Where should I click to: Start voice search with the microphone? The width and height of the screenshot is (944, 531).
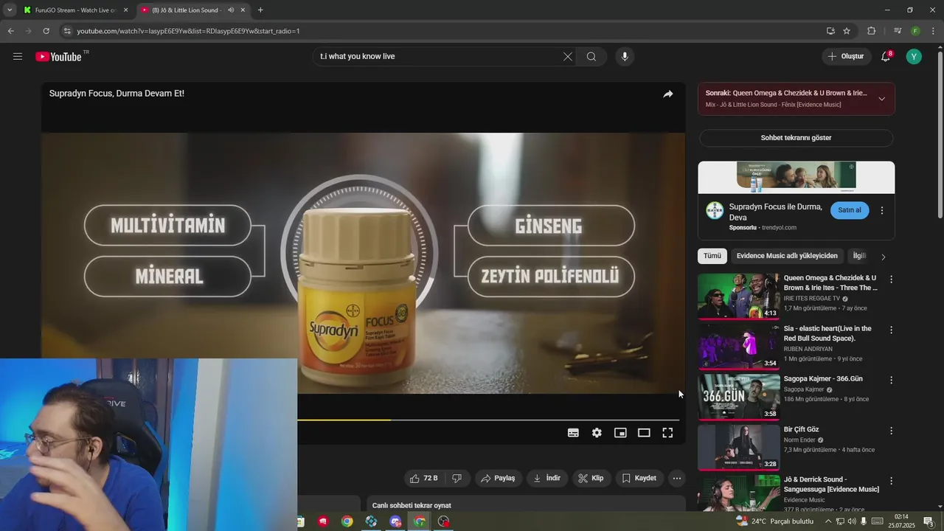(625, 57)
